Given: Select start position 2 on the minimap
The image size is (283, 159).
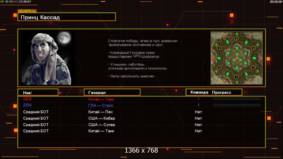Looking at the screenshot, I should (x=254, y=68).
